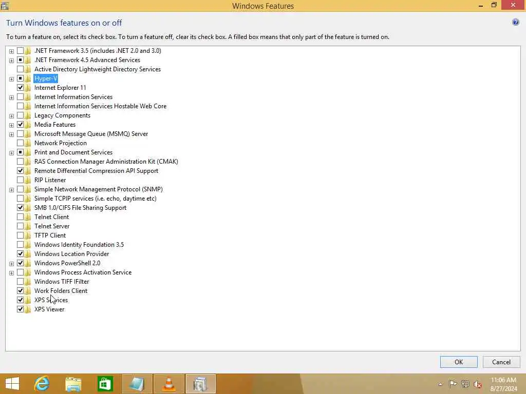Click folder icon beside Telnet Client
Viewport: 526px width, 394px height.
tap(28, 217)
